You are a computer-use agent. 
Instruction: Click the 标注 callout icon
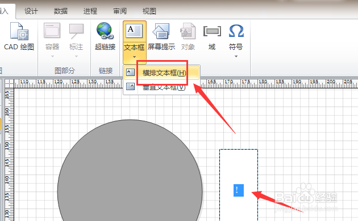[76, 31]
